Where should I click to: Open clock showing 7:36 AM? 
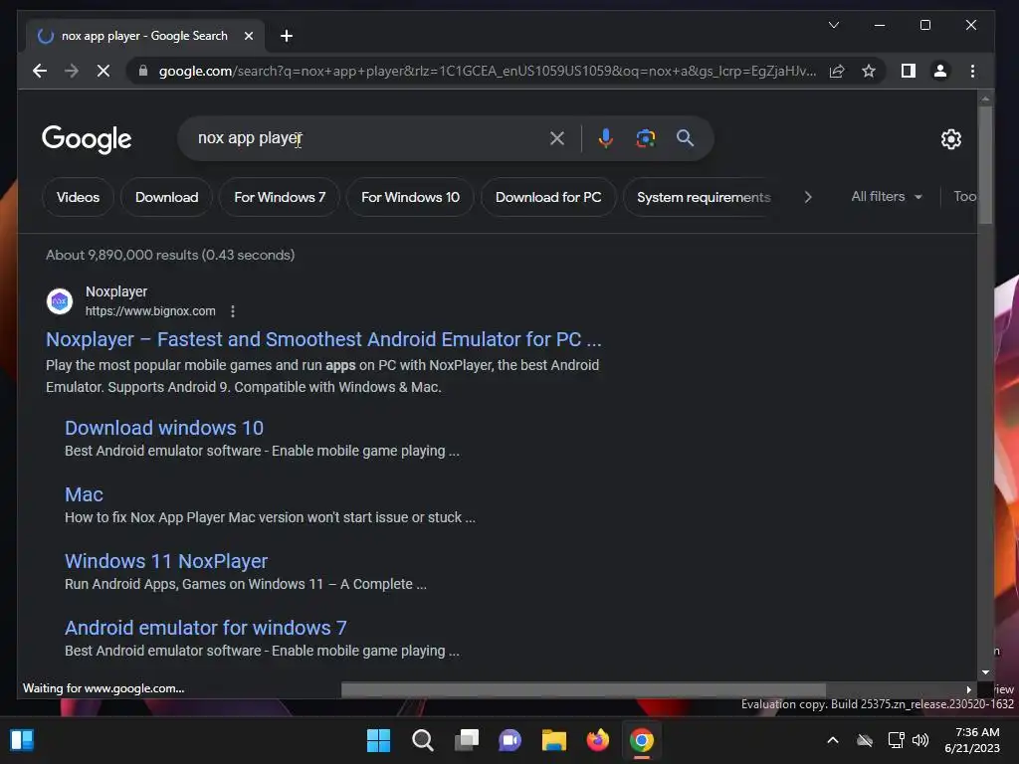pos(973,740)
